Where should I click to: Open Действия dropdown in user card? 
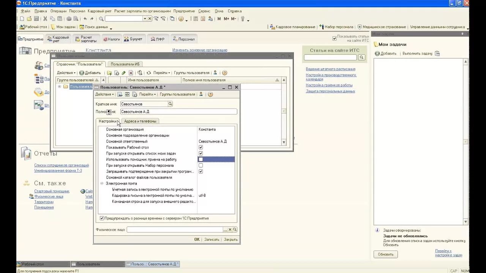104,94
